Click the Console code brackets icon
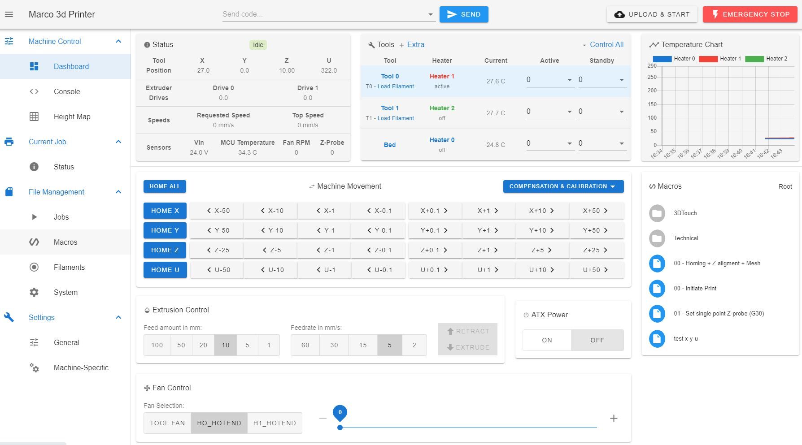802x445 pixels. (34, 91)
